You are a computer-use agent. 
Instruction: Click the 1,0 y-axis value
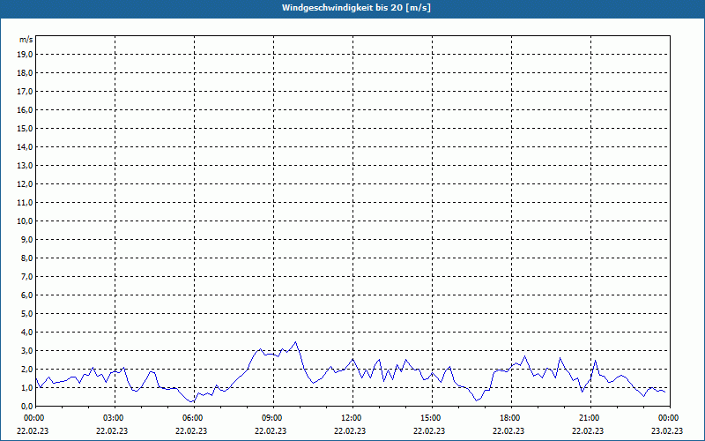(x=26, y=387)
